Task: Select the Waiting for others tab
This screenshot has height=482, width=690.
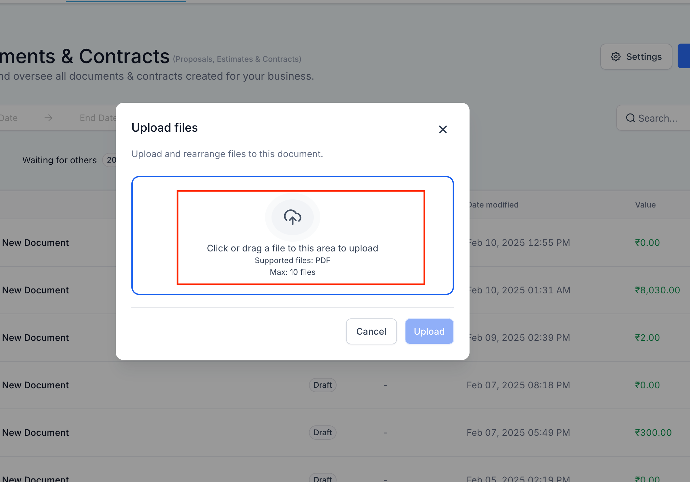Action: (x=60, y=160)
